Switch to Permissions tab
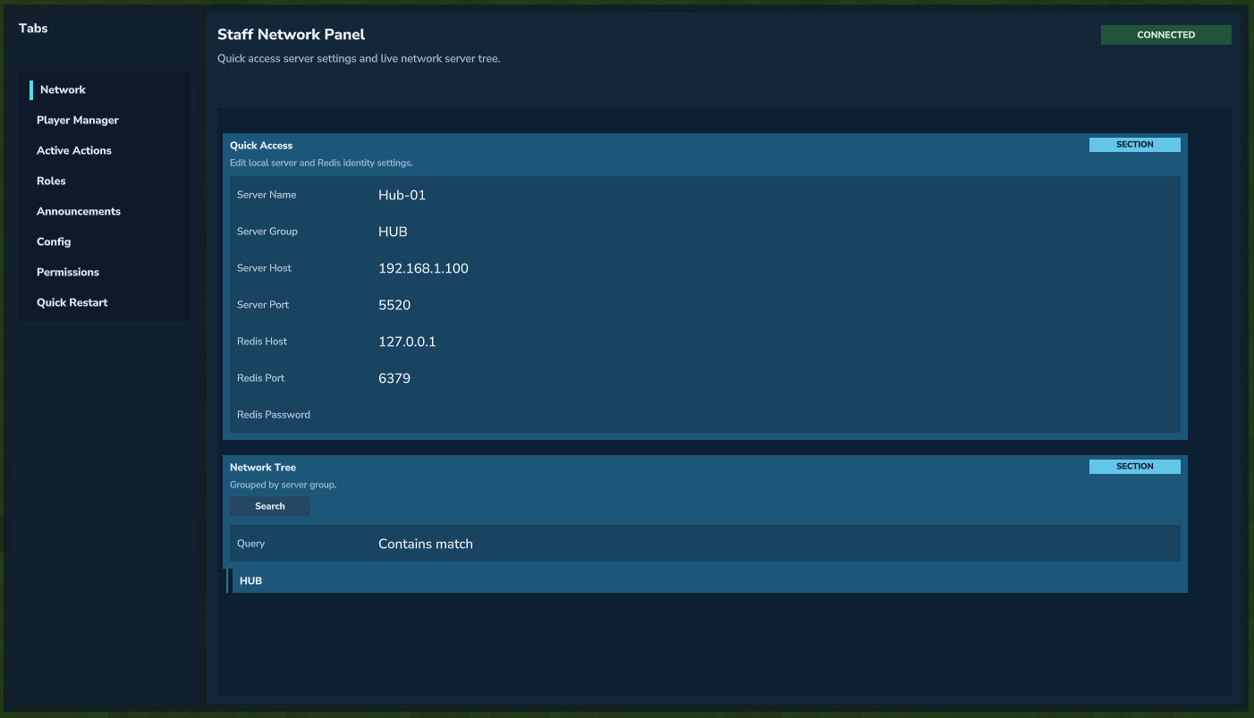Viewport: 1254px width, 718px height. click(x=68, y=273)
